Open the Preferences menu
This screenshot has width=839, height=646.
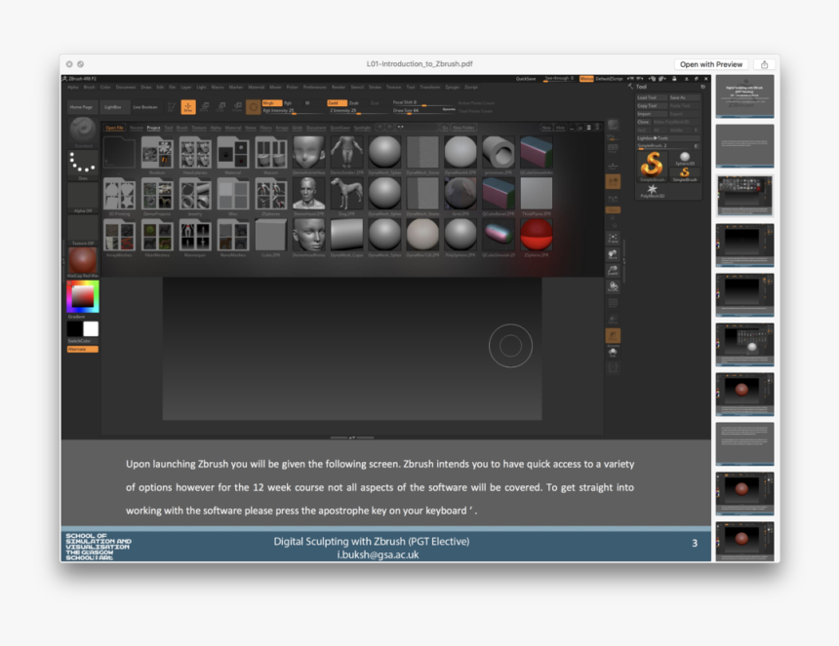(x=314, y=87)
